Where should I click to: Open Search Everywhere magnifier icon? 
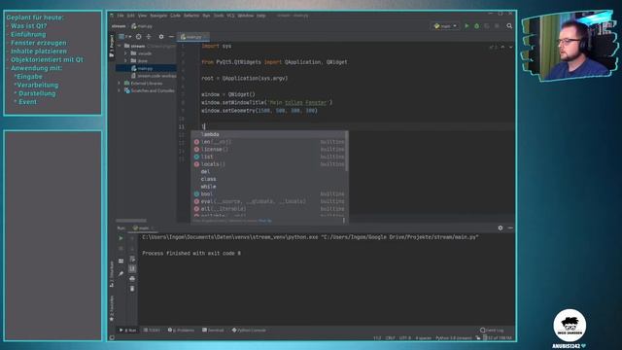[x=509, y=26]
